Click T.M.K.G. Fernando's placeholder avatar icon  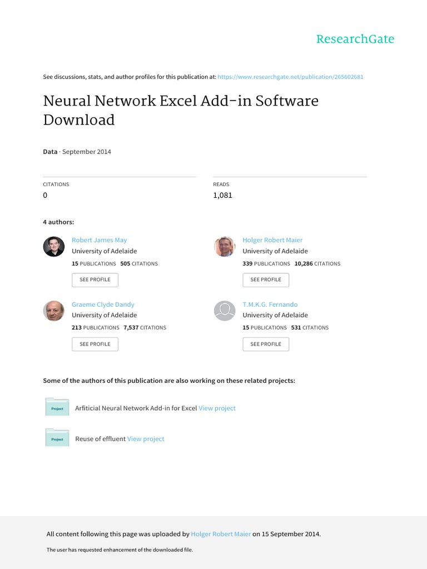[225, 311]
